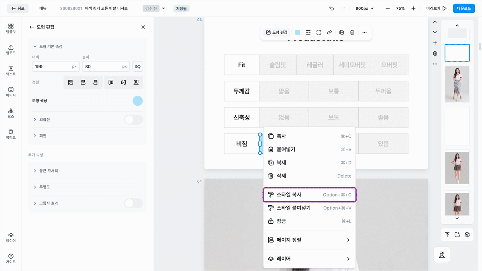
Task: Close the 도형 편집 panel
Action: (143, 27)
